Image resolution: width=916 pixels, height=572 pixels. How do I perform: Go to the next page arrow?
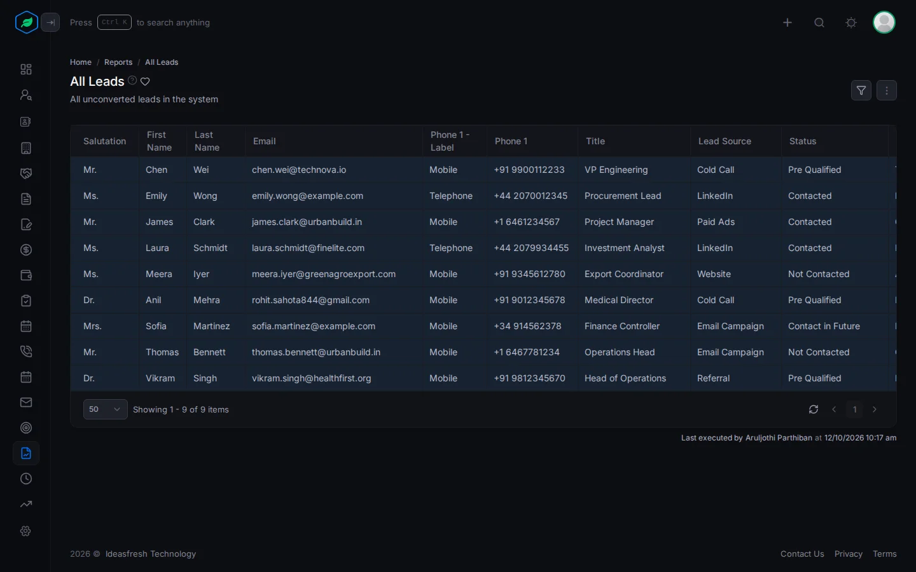pos(875,409)
